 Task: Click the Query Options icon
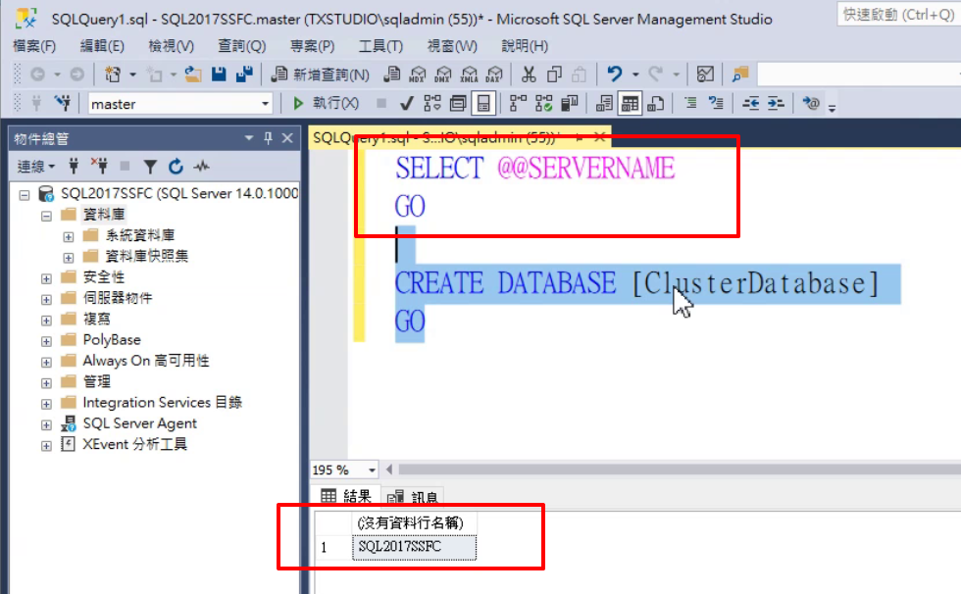click(x=458, y=104)
